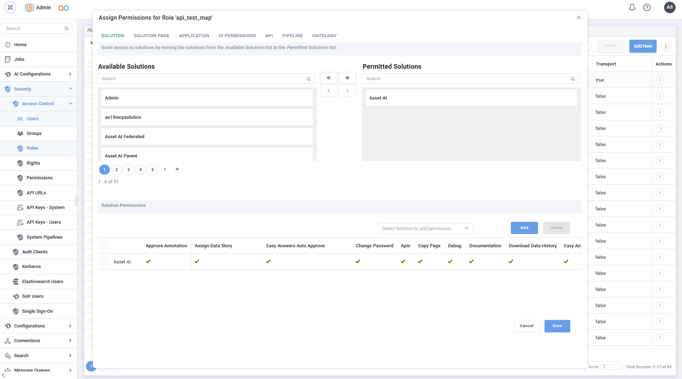Click the AS user avatar

(669, 7)
